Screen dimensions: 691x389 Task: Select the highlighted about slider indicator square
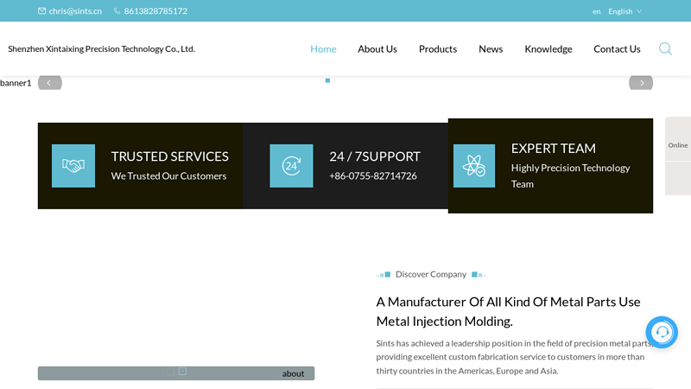click(x=182, y=372)
